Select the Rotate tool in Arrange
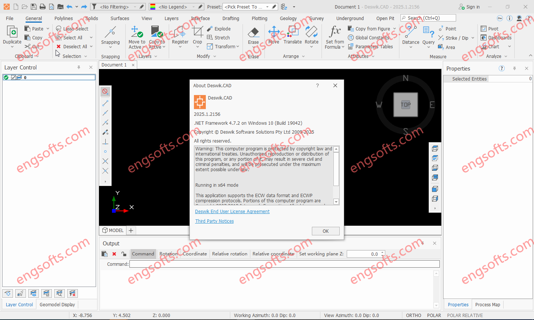Screen dimensions: 534x320 click(311, 33)
